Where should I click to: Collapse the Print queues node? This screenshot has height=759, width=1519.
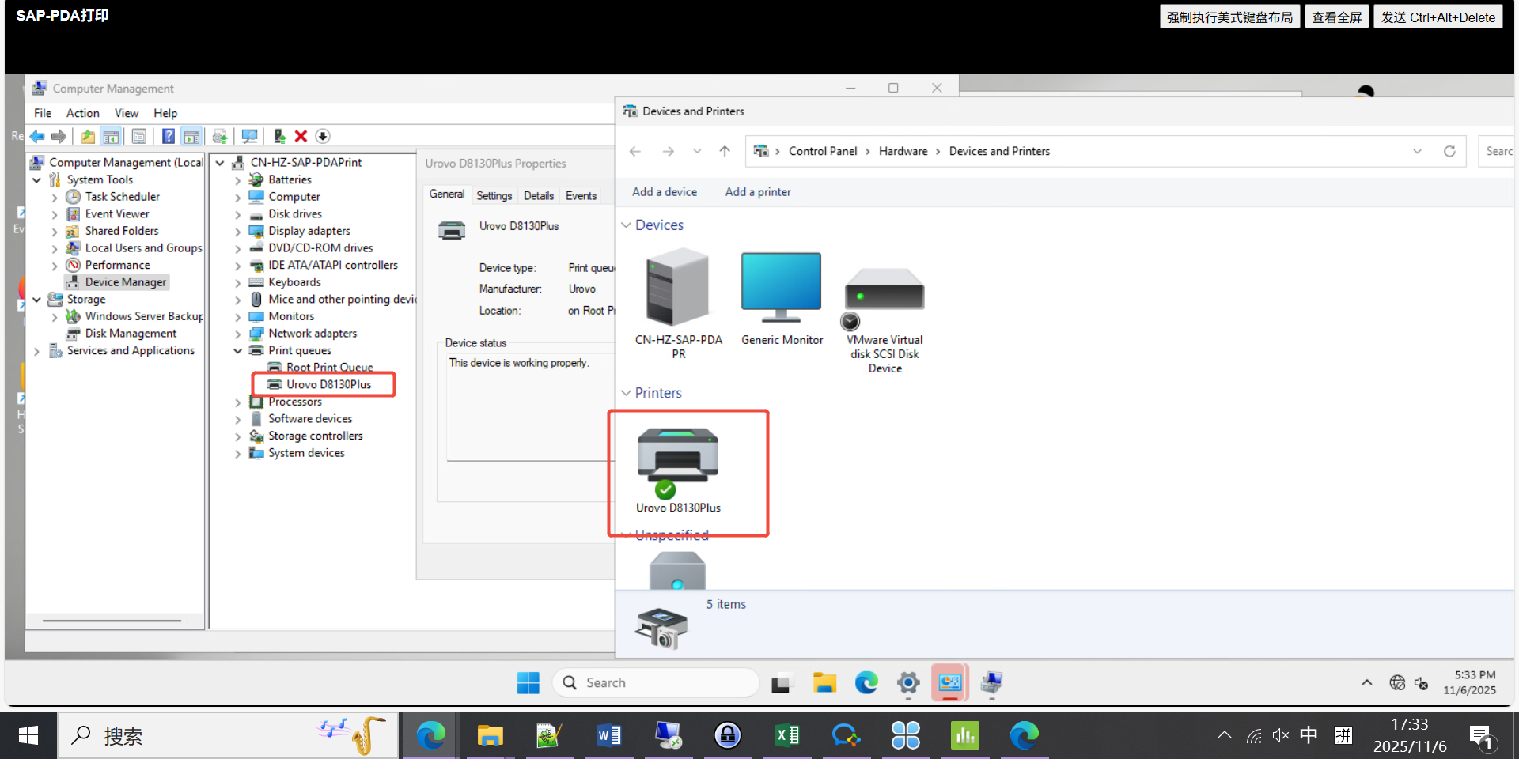point(237,351)
